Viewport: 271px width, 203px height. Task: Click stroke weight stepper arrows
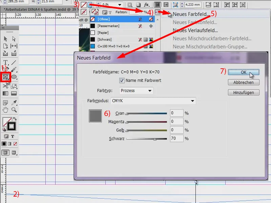pyautogui.click(x=98, y=5)
